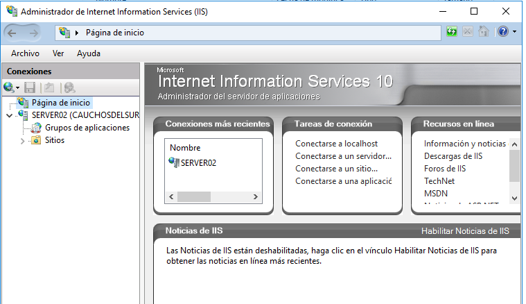Open the dropdown arrow next to the connection globe

pos(18,88)
